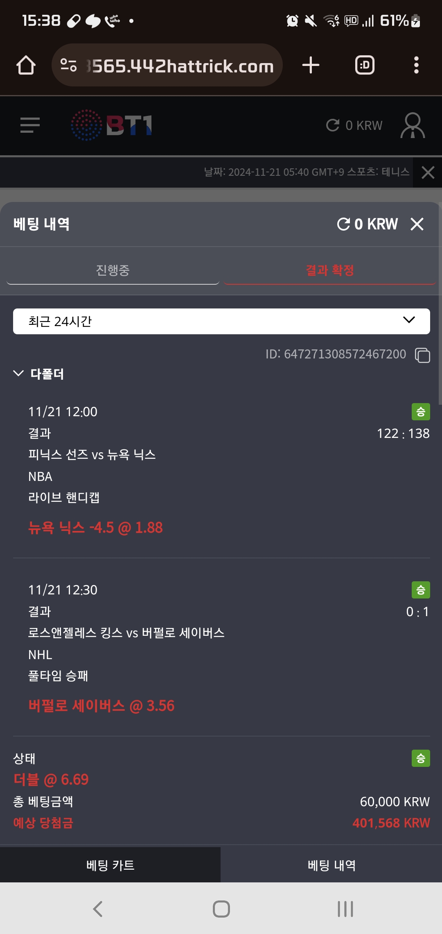Tap the Android back navigation button
The height and width of the screenshot is (934, 442).
tap(97, 909)
